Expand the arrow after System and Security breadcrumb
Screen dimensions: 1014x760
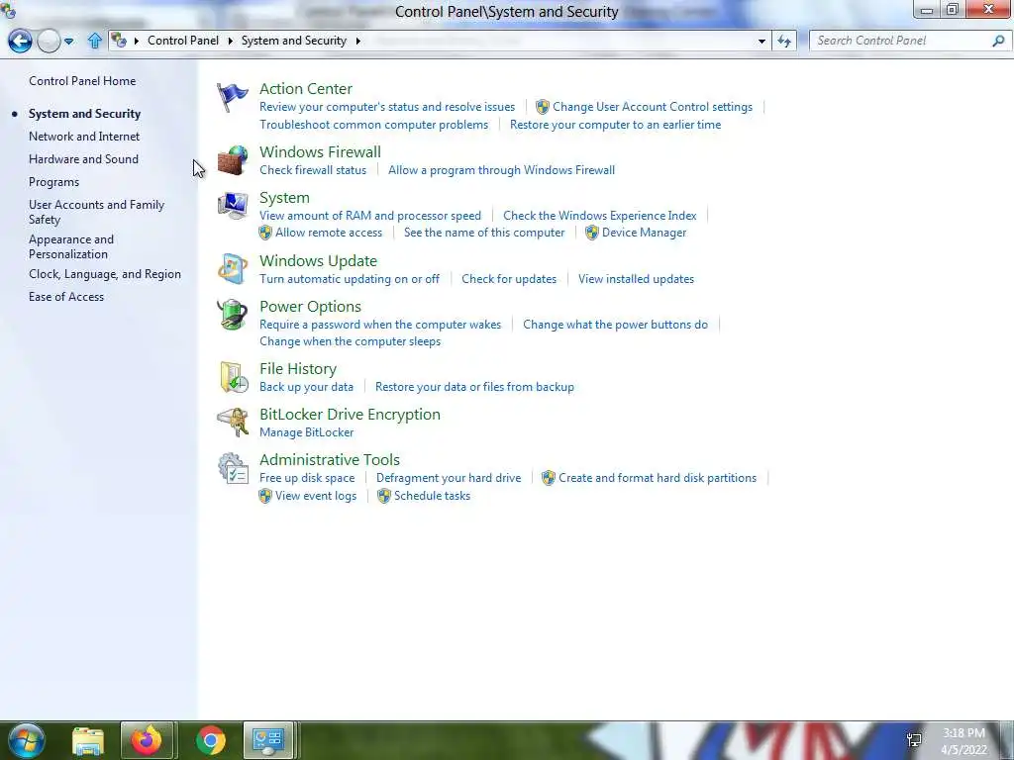357,41
